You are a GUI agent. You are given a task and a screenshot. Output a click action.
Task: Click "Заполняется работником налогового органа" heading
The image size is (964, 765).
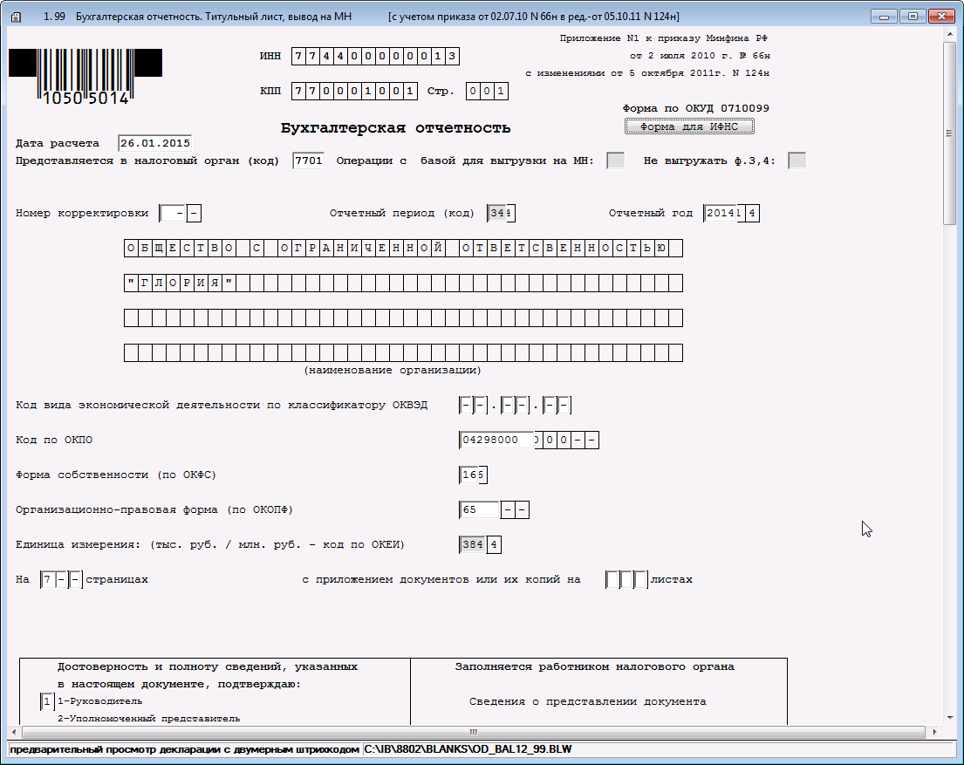594,666
